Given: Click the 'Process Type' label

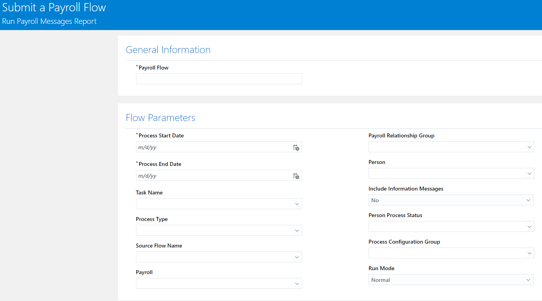Looking at the screenshot, I should coord(152,219).
